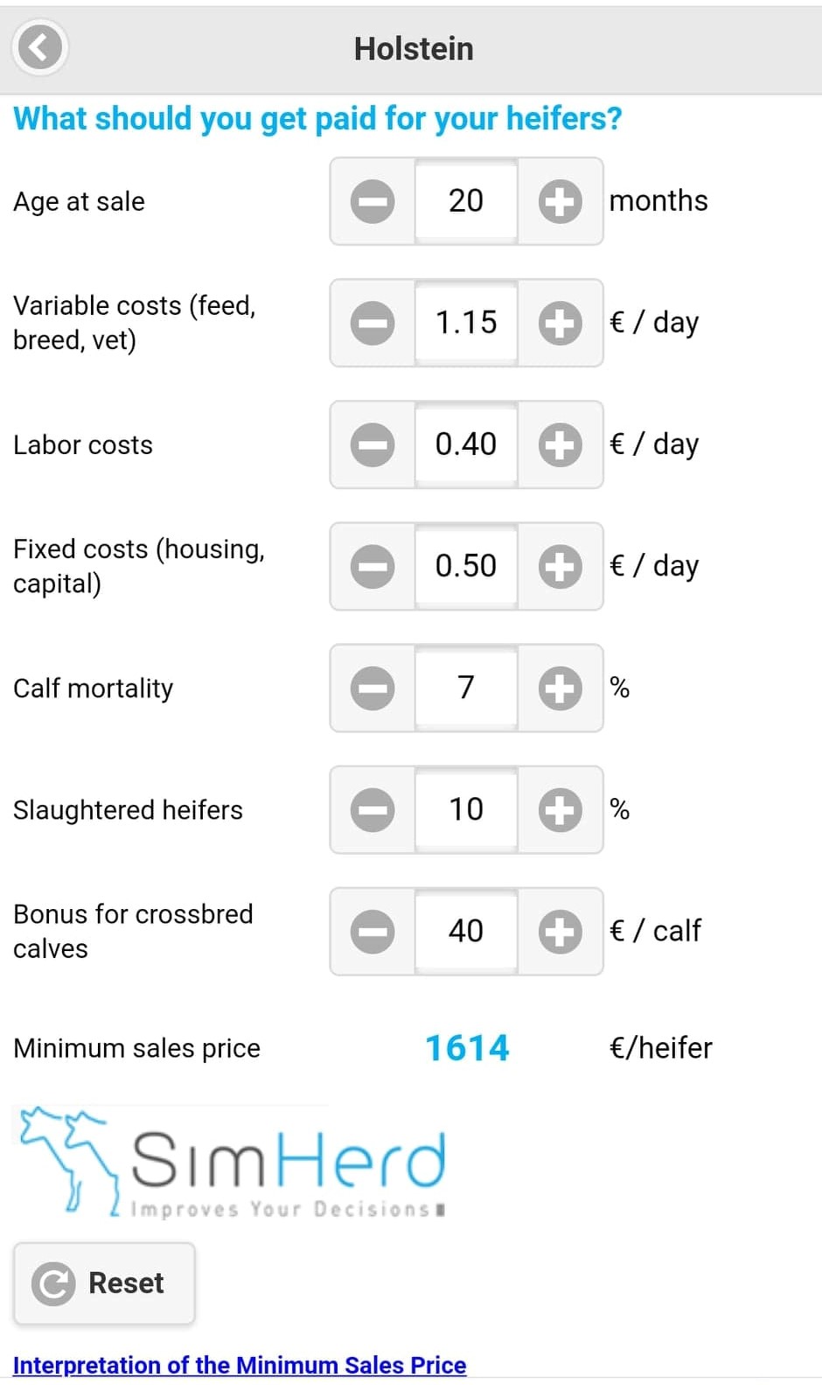Screen dimensions: 822x1385
Task: Decrease Age at sale value
Action: click(373, 201)
